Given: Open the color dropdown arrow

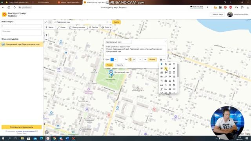Looking at the screenshot, I should [x=115, y=60].
